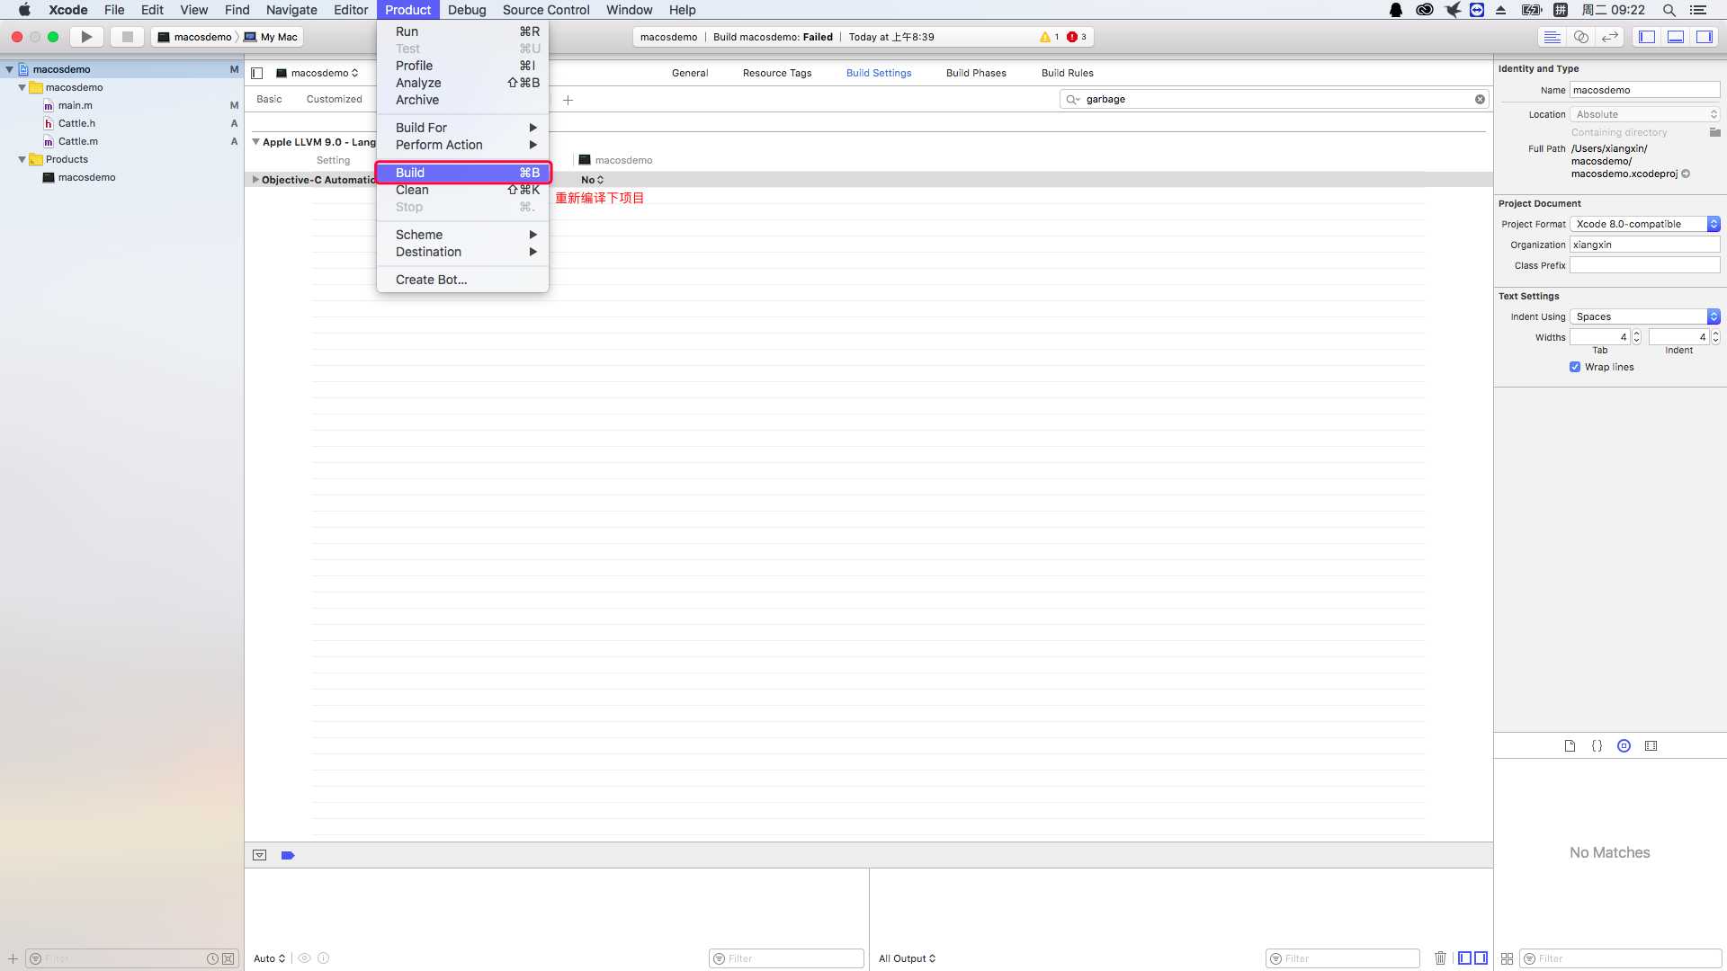Clear the garbage search field
Viewport: 1727px width, 971px height.
[1480, 99]
